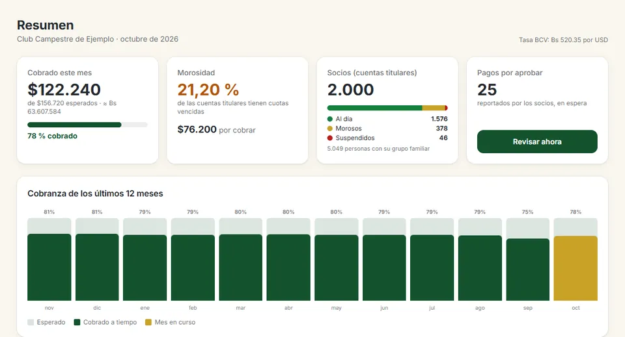
Task: Click the Cobrado este mes card label
Action: coord(59,73)
